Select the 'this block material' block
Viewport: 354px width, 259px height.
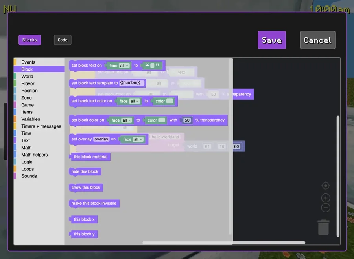[90, 156]
